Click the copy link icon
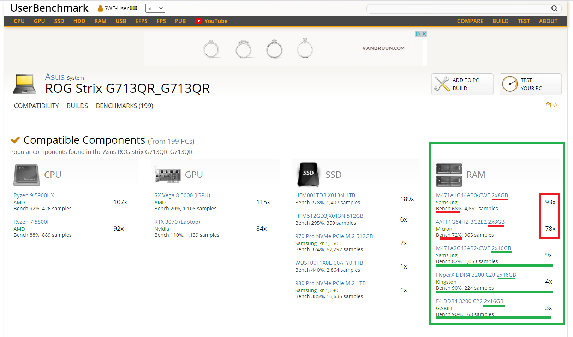The height and width of the screenshot is (337, 573). coord(548,105)
